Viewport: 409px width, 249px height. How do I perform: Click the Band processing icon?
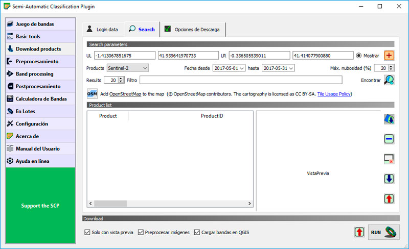(x=10, y=73)
